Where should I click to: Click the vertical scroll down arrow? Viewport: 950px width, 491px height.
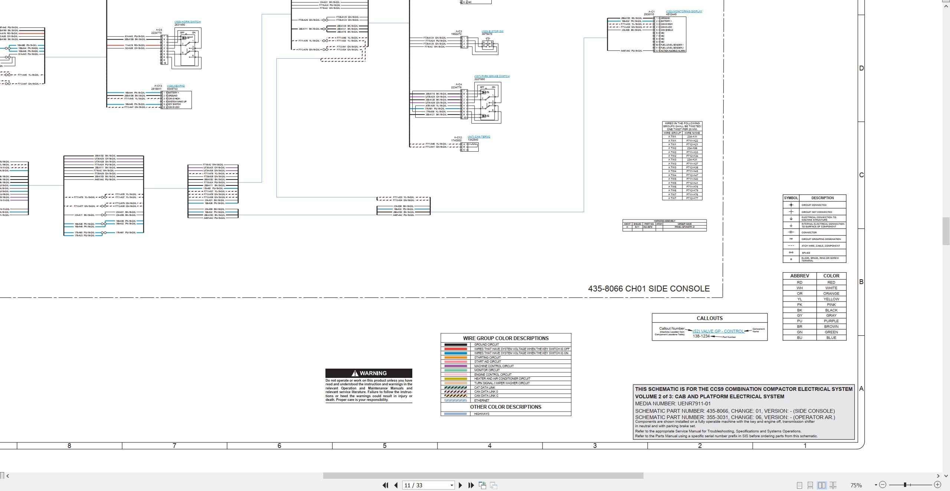tap(946, 476)
